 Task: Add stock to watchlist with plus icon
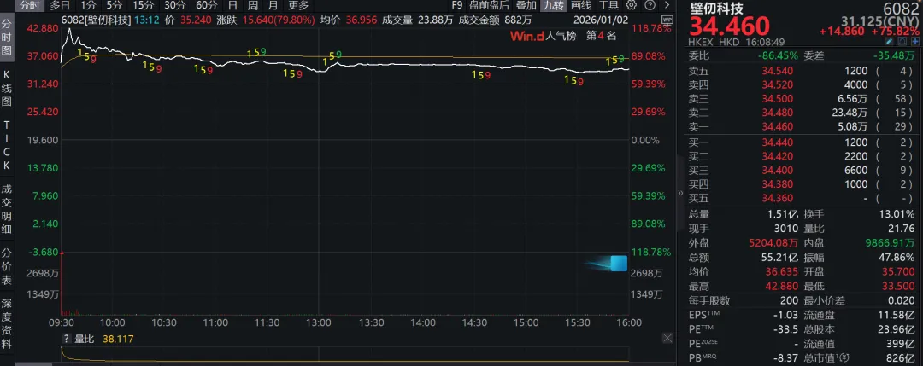[914, 43]
